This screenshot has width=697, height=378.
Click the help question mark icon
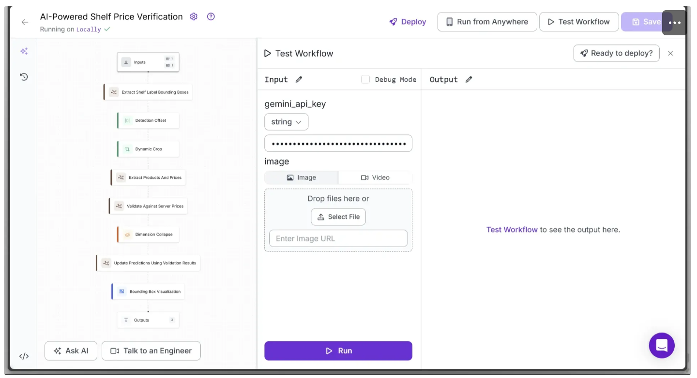click(211, 16)
